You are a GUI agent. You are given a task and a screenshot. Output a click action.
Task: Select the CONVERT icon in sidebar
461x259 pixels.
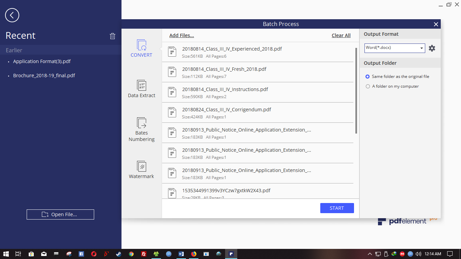click(141, 45)
